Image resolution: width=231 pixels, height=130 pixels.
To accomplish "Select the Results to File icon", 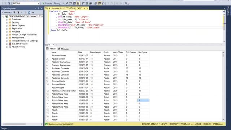I will 103,3.
